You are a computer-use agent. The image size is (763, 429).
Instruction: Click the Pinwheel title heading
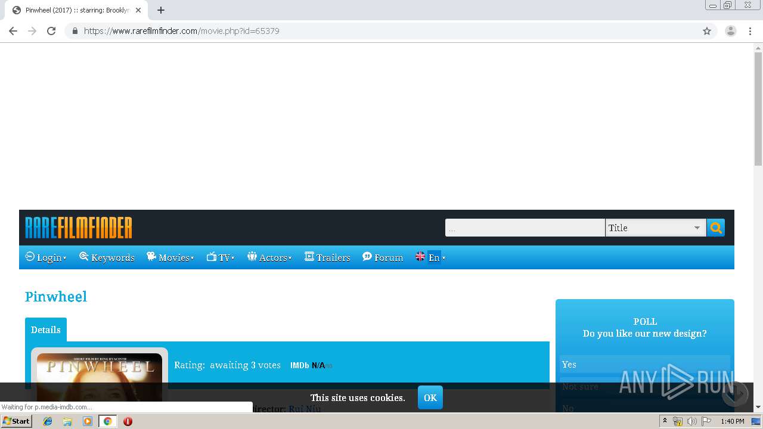point(56,297)
